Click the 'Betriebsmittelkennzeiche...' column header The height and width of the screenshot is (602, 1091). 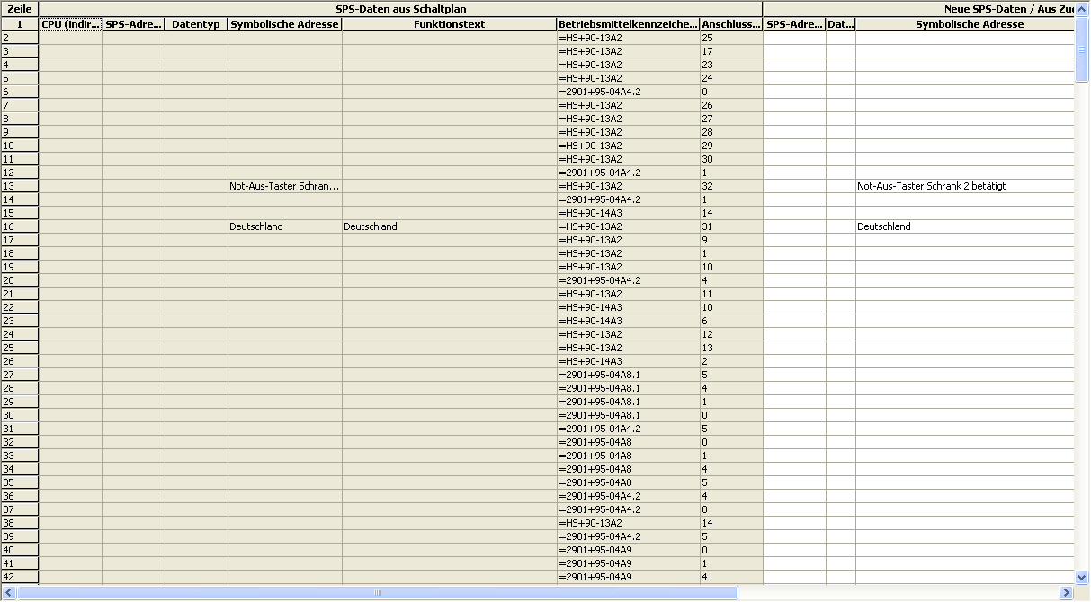point(628,24)
